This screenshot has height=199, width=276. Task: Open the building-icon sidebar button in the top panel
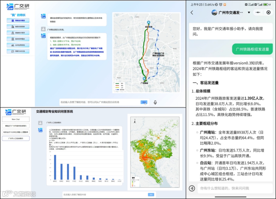18,27
